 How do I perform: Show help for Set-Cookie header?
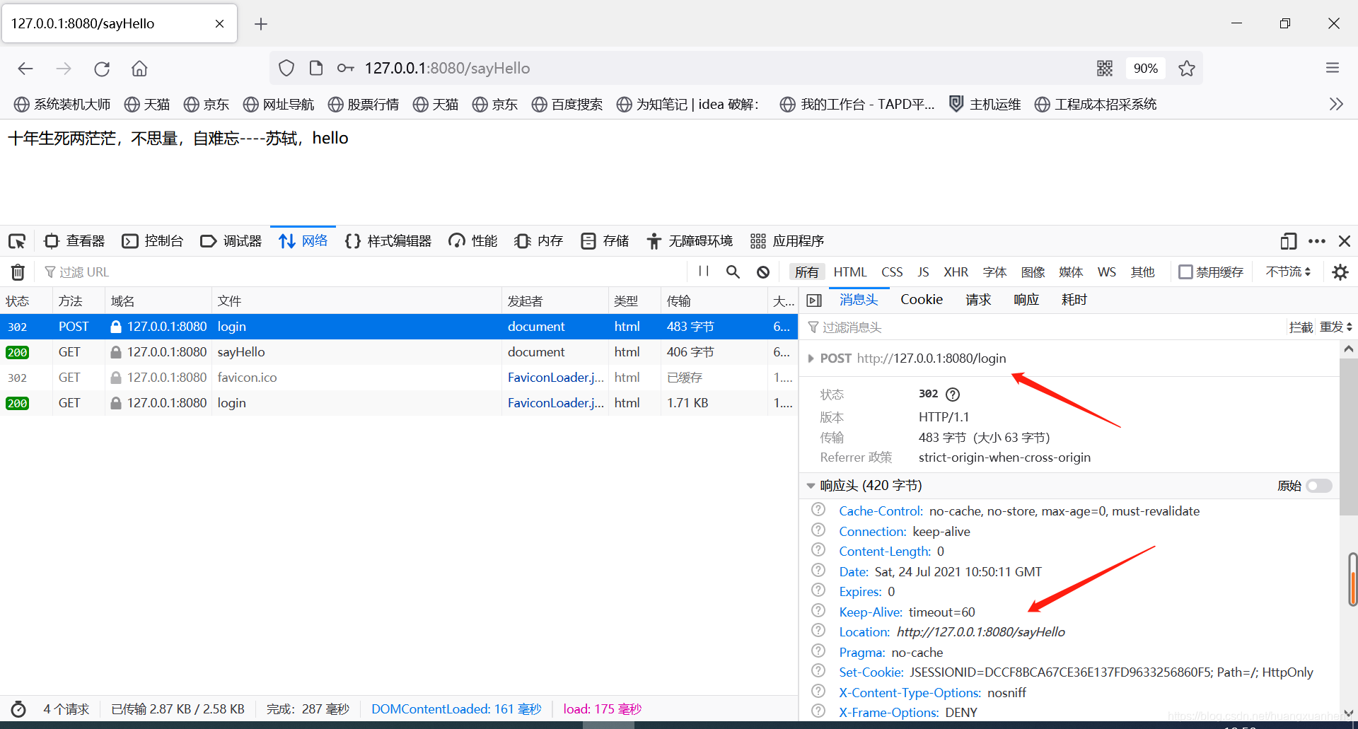818,671
